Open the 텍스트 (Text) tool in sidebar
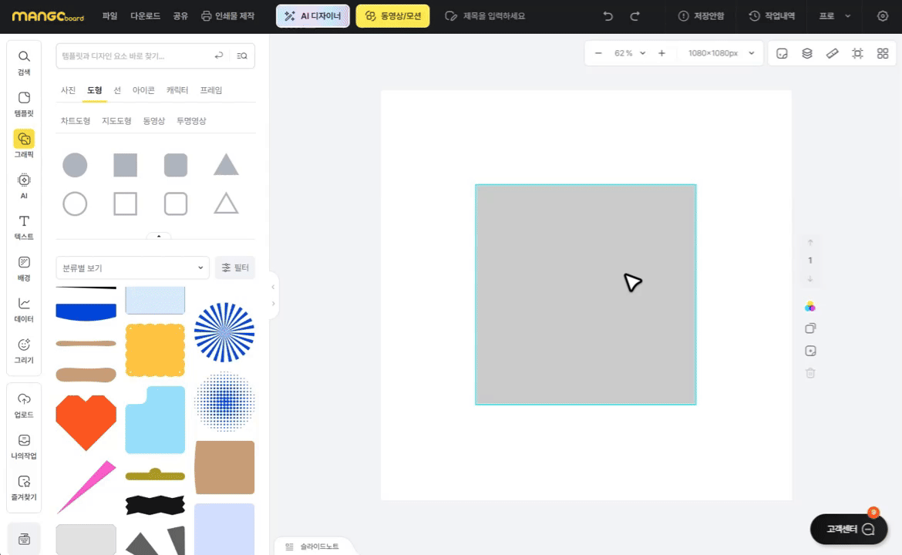The image size is (902, 555). (24, 227)
